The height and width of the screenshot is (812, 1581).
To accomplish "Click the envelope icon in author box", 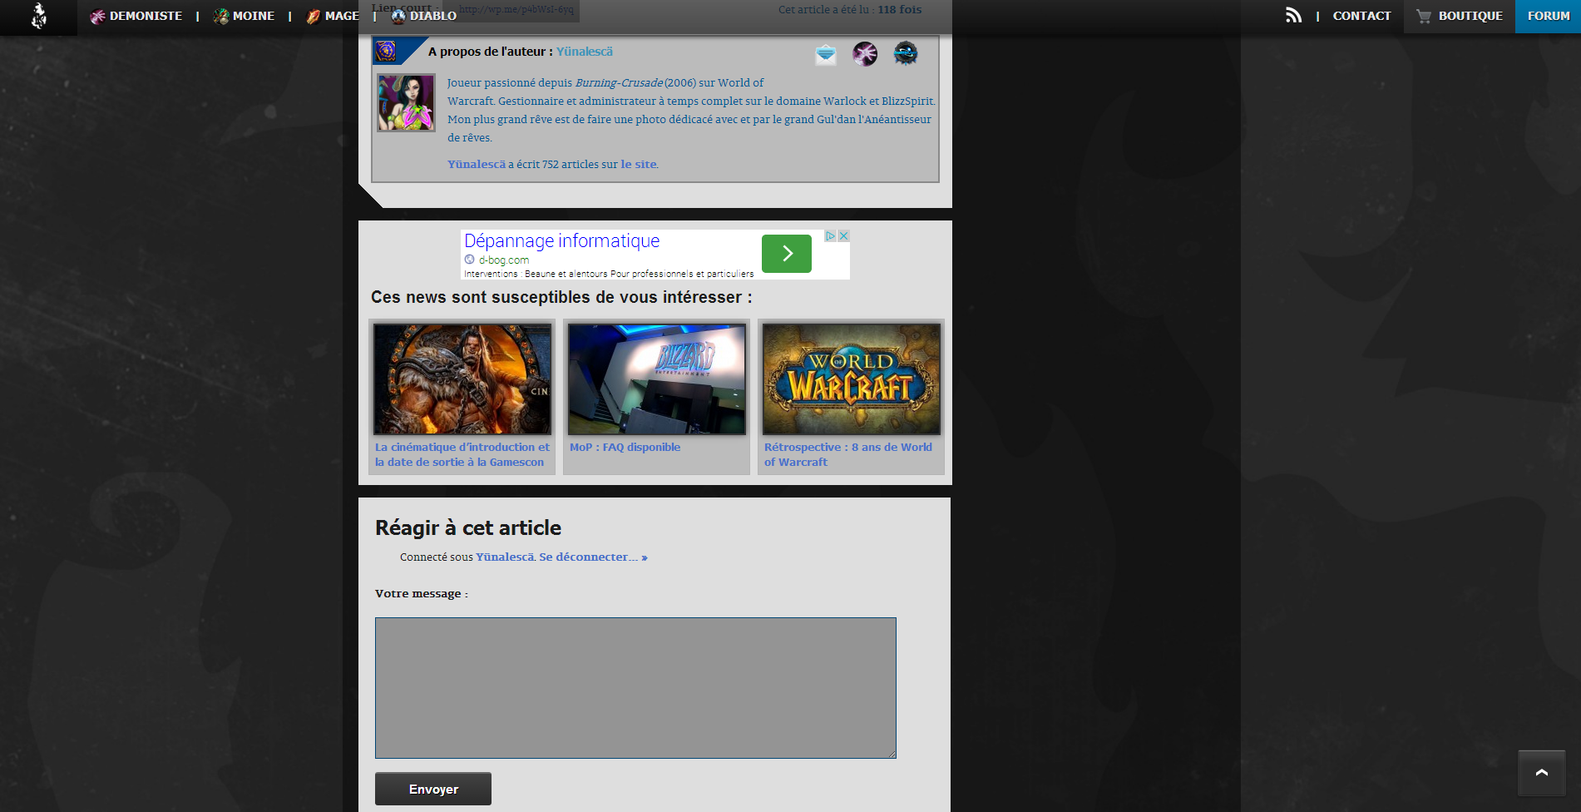I will point(826,55).
